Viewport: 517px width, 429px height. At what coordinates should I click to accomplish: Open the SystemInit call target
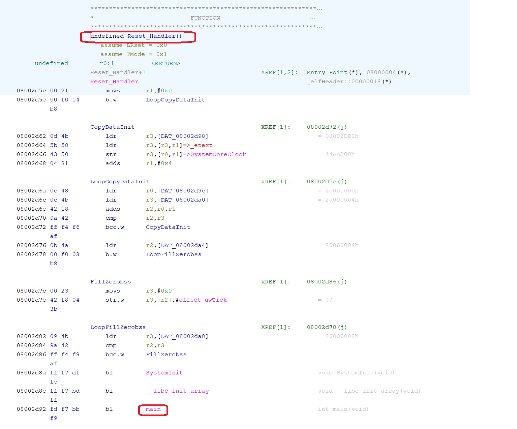tap(164, 373)
